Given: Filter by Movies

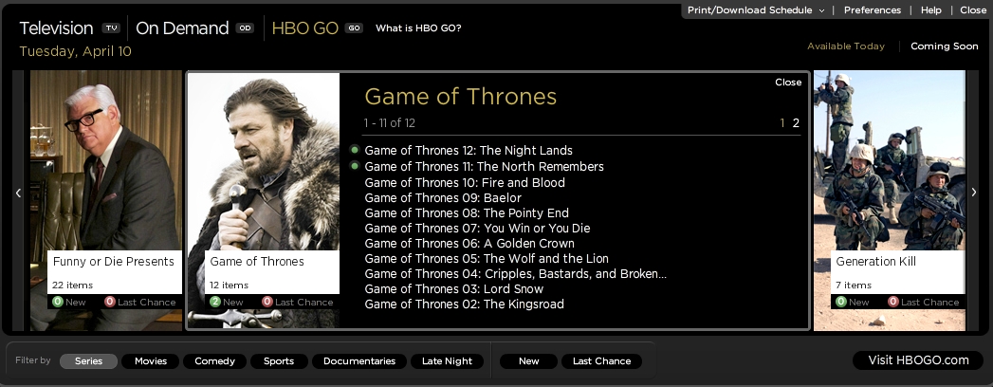Looking at the screenshot, I should coord(151,361).
